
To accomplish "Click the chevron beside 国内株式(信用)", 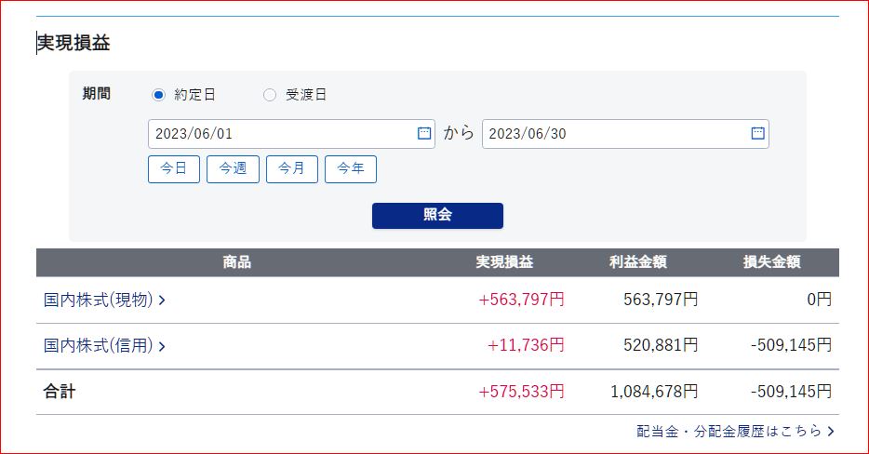I will pyautogui.click(x=162, y=346).
